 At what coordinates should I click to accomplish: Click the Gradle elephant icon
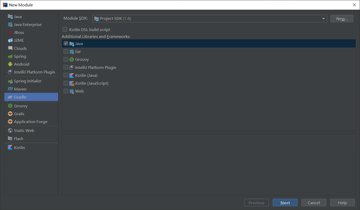click(x=10, y=97)
